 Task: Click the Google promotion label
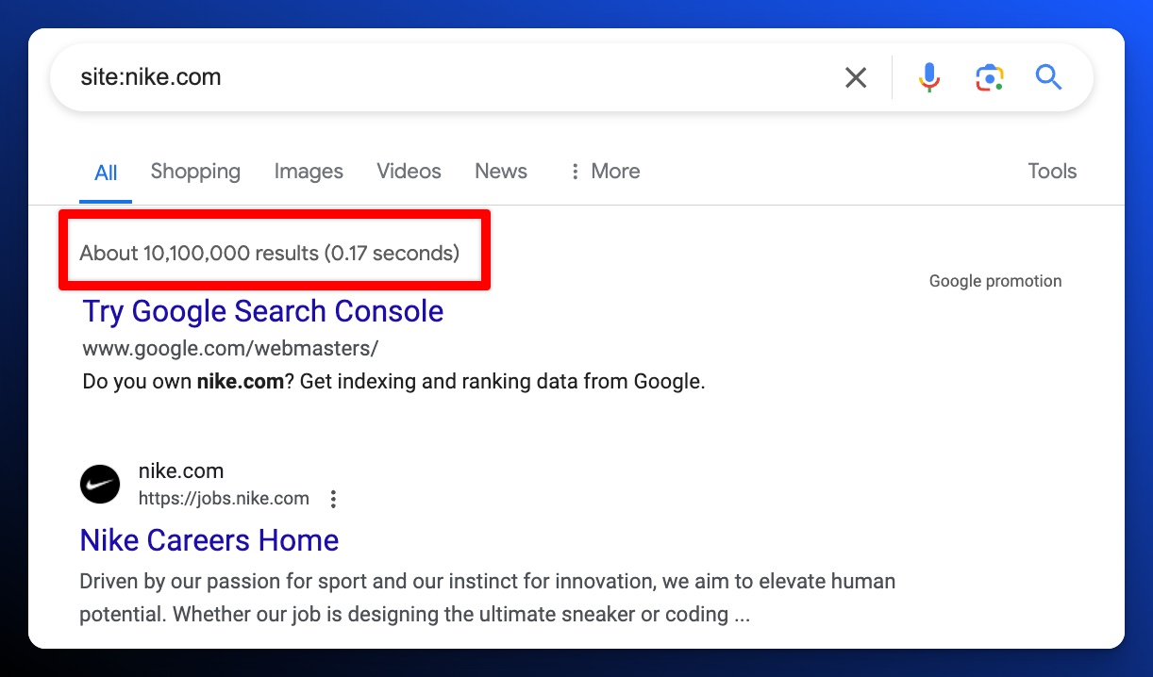click(994, 280)
